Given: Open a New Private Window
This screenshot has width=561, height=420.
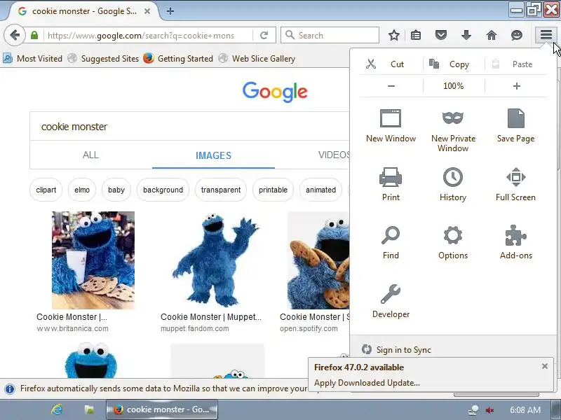Looking at the screenshot, I should (x=453, y=131).
